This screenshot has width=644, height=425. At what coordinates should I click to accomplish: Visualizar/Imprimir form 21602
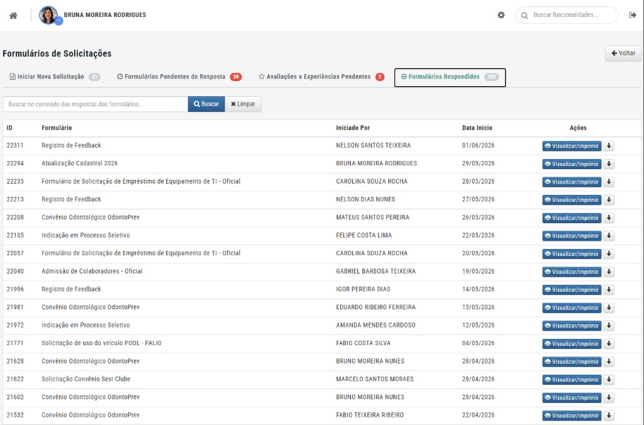tap(572, 398)
